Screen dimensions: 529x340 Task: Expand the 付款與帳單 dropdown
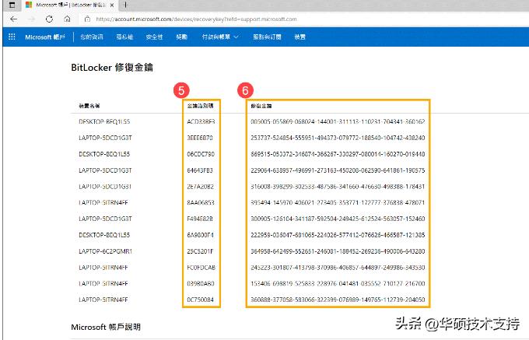(x=220, y=37)
